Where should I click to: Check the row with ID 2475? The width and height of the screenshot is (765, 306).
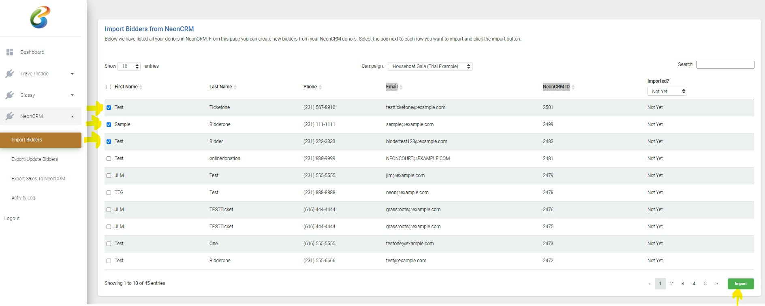tap(109, 227)
